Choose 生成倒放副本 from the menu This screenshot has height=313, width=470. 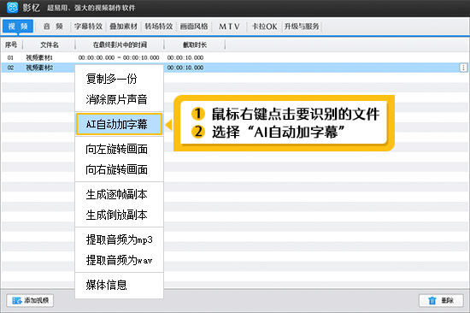tap(120, 215)
